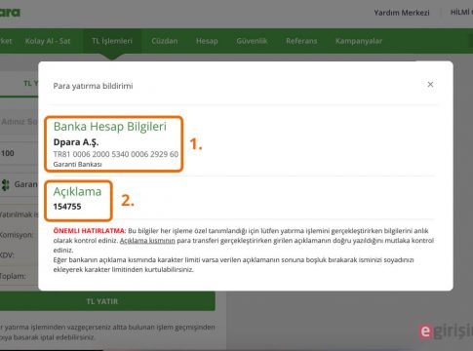This screenshot has width=473, height=351.
Task: Open the TL İşlemleri menu
Action: 112,41
